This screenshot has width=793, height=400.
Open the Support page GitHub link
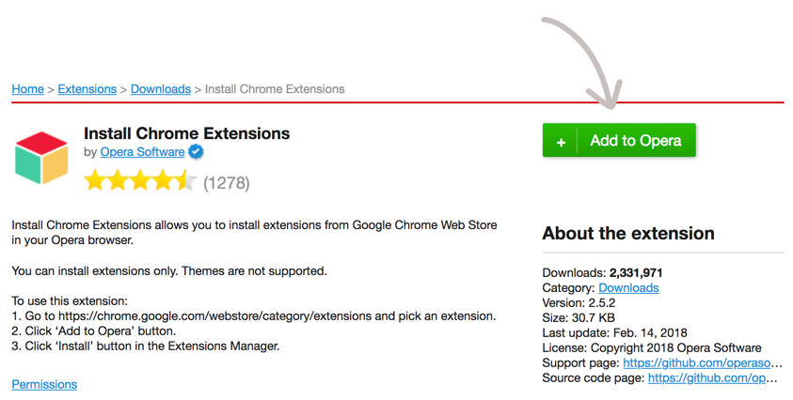coord(703,362)
